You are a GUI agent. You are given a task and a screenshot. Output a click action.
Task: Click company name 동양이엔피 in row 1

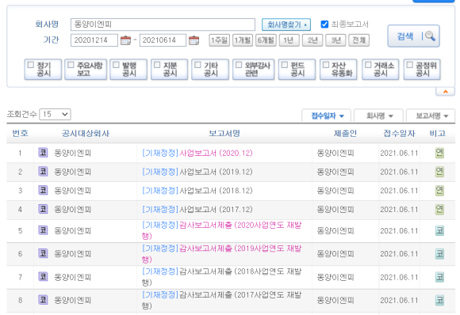tap(72, 153)
